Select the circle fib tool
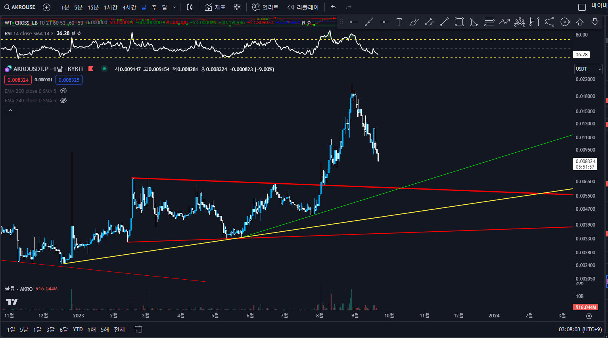Image resolution: width=608 pixels, height=338 pixels. point(565,22)
